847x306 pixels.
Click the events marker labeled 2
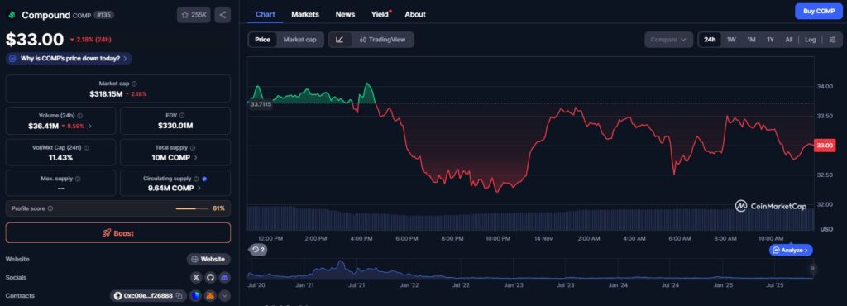point(258,250)
